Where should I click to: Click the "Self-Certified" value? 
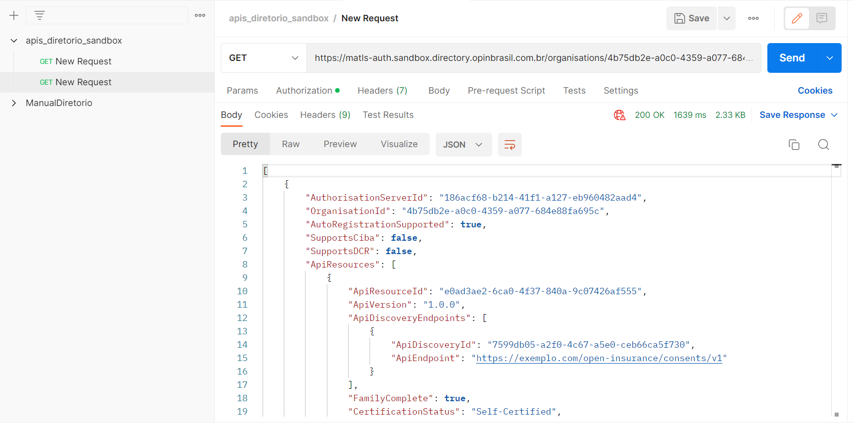(x=514, y=412)
